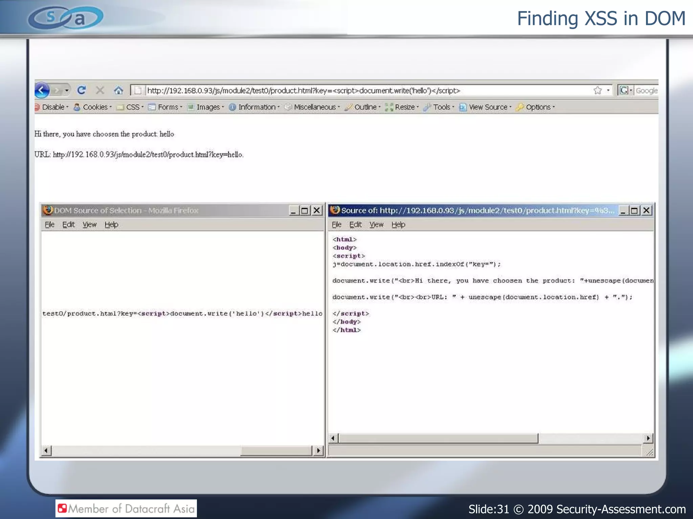The image size is (693, 519).
Task: Click the document.write URL unescape source line
Action: point(482,297)
